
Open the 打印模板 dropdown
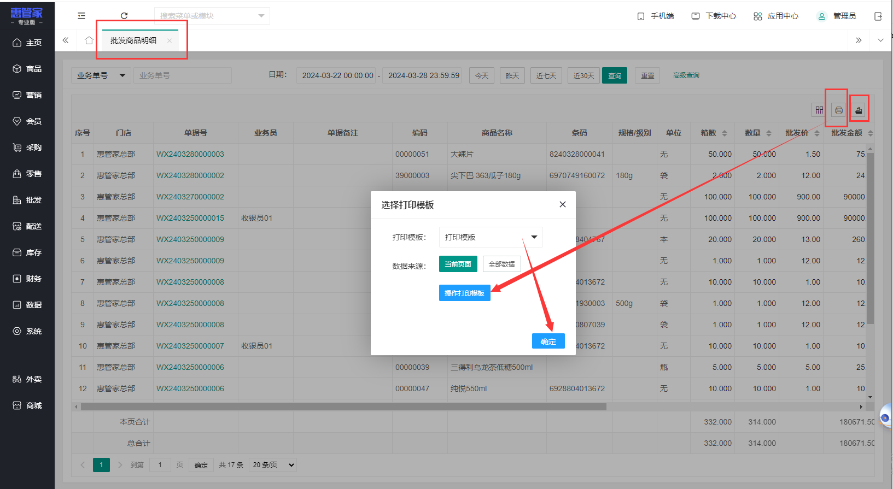491,237
